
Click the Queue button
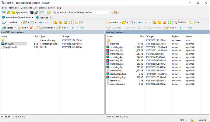(58, 12)
